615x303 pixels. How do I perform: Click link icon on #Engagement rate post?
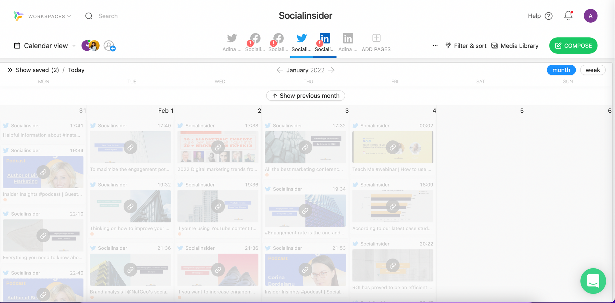pos(305,211)
